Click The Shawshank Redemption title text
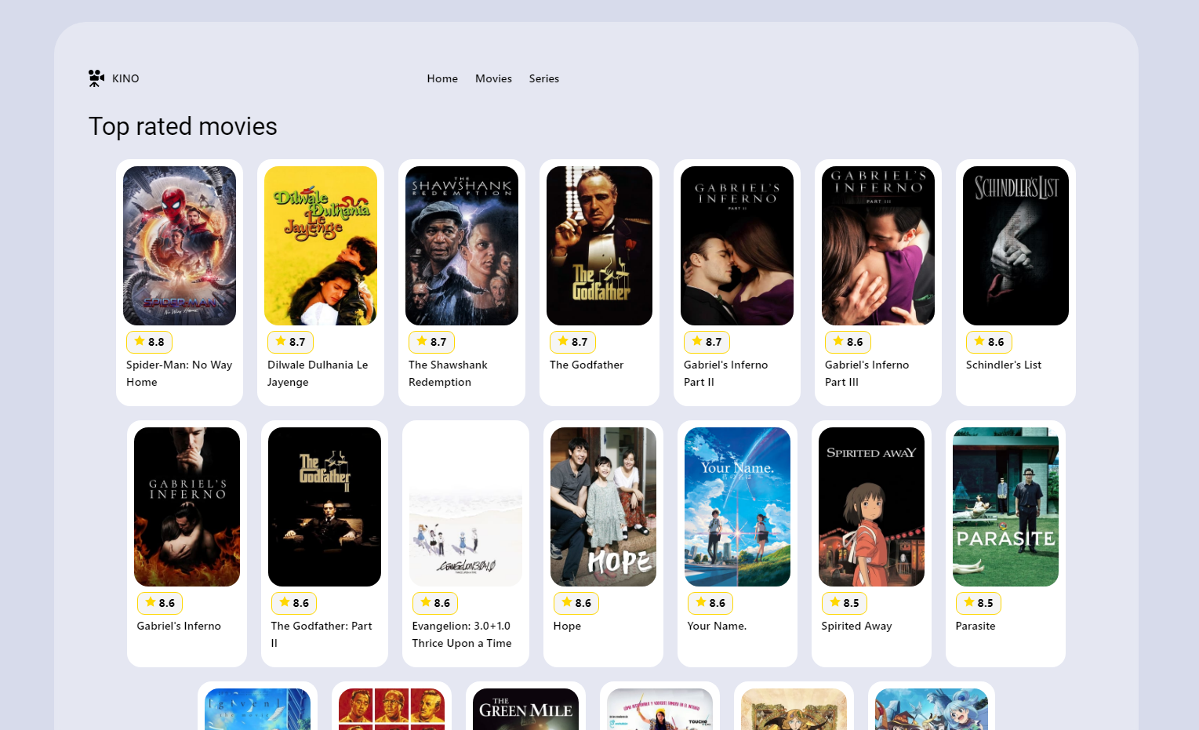 [x=448, y=373]
